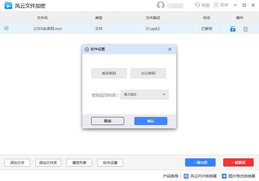Viewport: 259px width, 181px height.
Task: Click the blue 一键加密 button
Action: click(200, 163)
